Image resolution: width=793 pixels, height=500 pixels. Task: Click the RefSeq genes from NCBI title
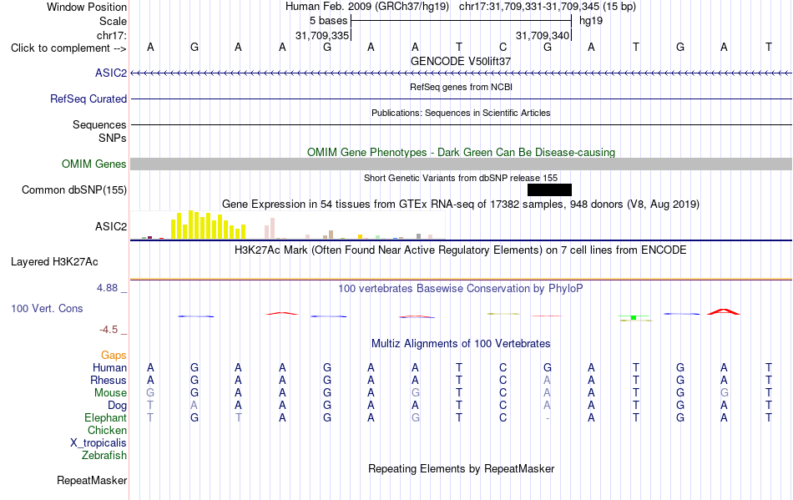tap(461, 87)
